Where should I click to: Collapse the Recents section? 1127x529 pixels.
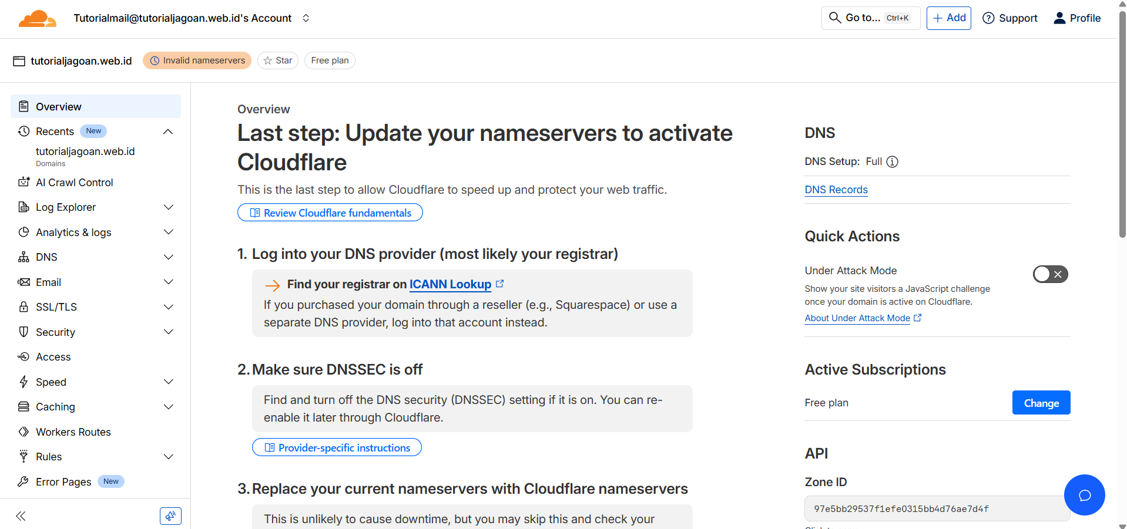(x=168, y=131)
